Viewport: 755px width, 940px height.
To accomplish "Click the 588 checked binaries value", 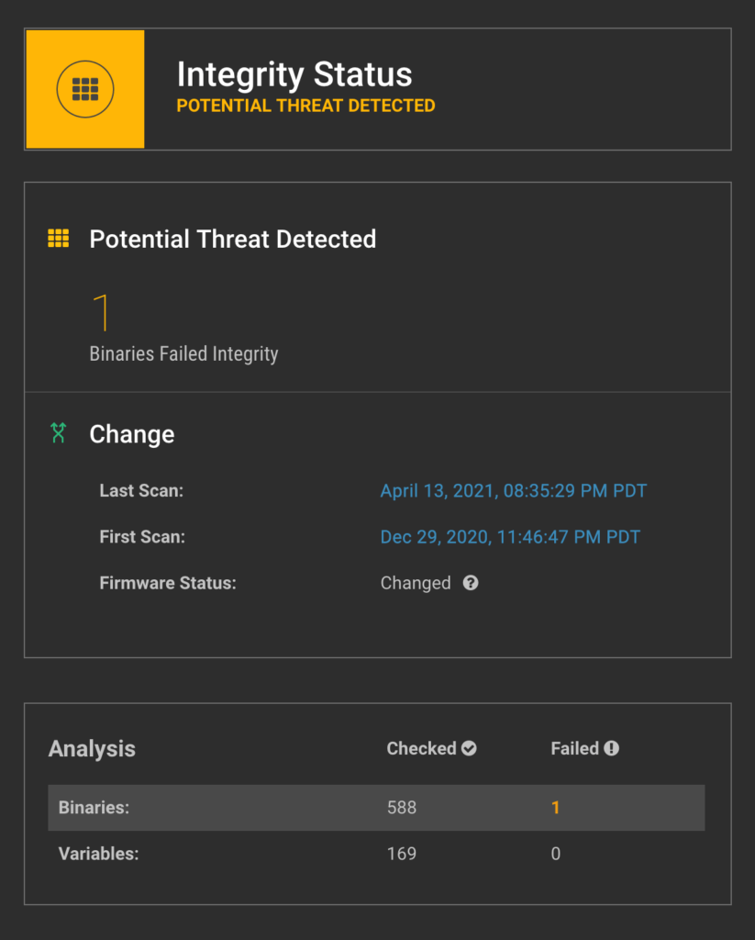I will 402,808.
